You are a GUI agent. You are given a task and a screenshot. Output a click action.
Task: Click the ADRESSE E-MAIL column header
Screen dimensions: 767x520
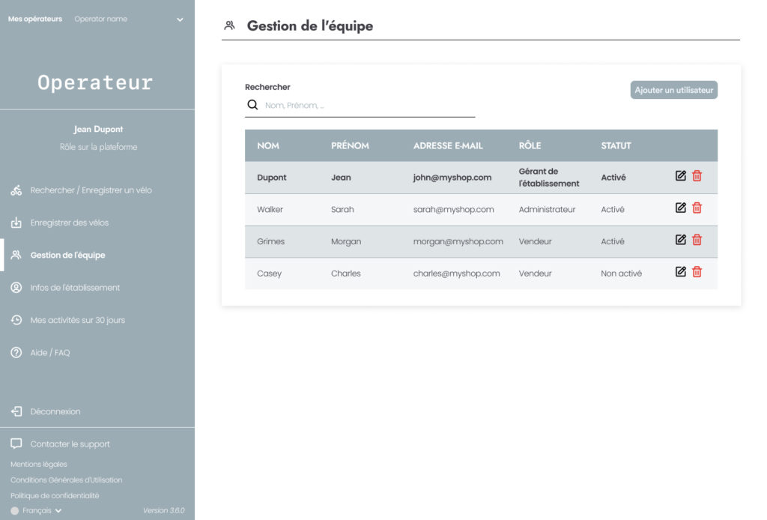pyautogui.click(x=448, y=146)
